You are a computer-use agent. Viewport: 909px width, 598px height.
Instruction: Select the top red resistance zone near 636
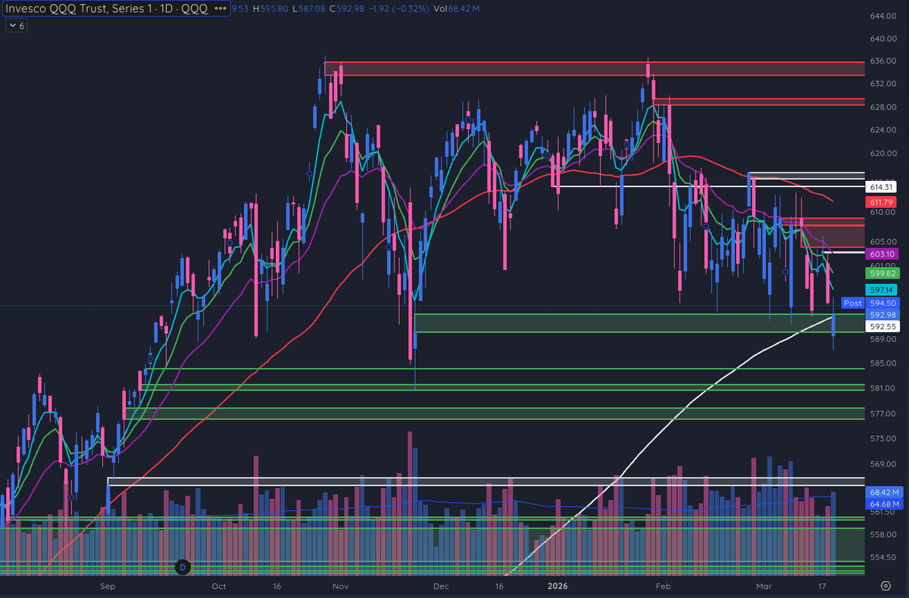(595, 69)
